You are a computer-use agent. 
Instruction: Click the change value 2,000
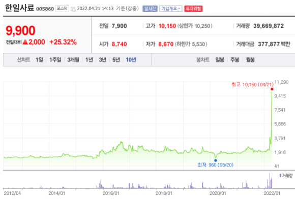pyautogui.click(x=37, y=42)
